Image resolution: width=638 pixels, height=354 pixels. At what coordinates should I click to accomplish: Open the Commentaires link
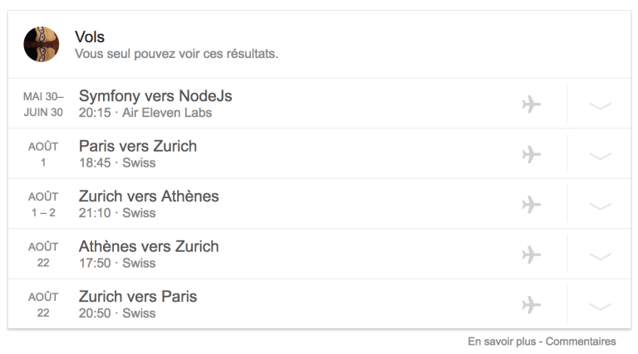pyautogui.click(x=581, y=342)
